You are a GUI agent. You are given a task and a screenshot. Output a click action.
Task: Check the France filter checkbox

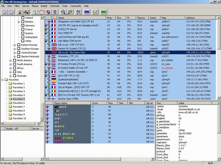click(23, 29)
